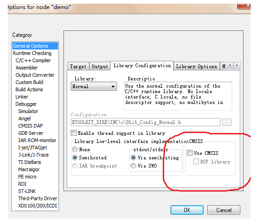Select J-Link/J-Trace in the category list
263x222 pixels.
coord(34,155)
